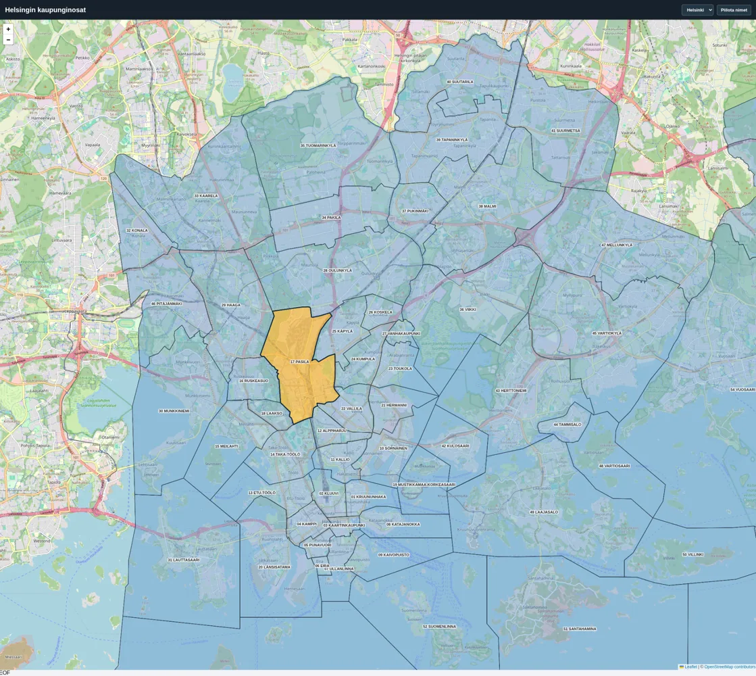Open the OpenStreetMap contributors link
The image size is (756, 676).
[x=730, y=667]
